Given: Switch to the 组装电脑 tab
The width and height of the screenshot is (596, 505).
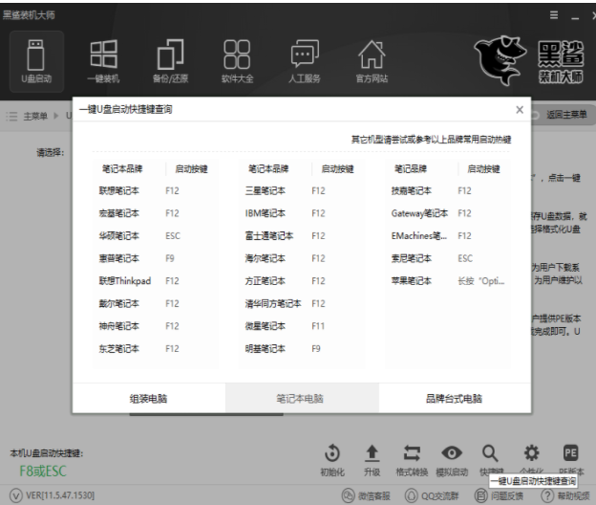Looking at the screenshot, I should pos(149,399).
